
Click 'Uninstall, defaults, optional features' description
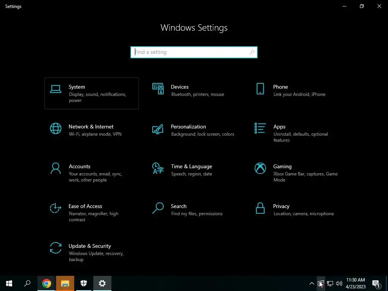coord(300,137)
